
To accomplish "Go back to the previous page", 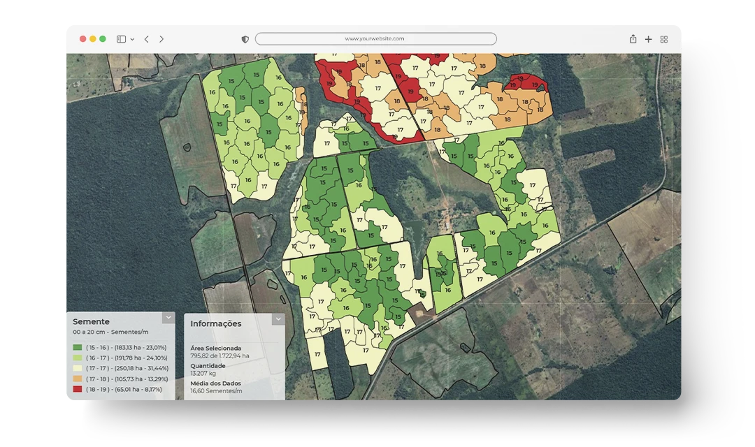I will (x=146, y=39).
